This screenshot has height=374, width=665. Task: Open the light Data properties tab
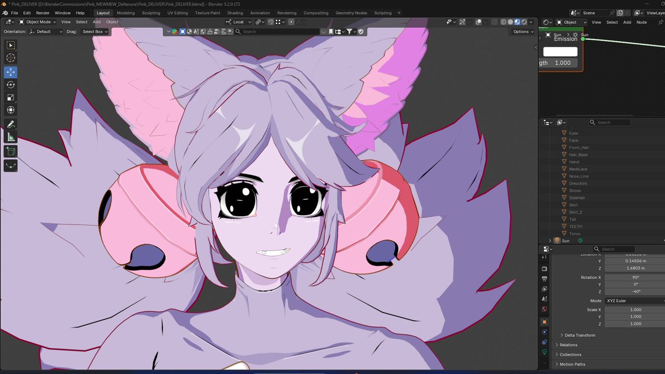click(x=545, y=352)
